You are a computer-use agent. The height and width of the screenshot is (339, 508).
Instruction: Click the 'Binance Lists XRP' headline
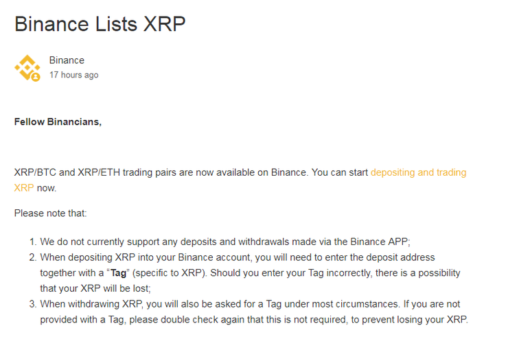click(100, 24)
